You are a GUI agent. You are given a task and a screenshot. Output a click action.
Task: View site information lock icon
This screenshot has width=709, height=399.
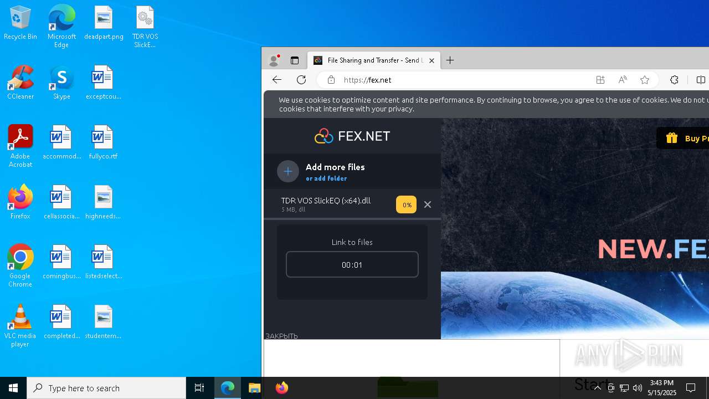coord(331,80)
